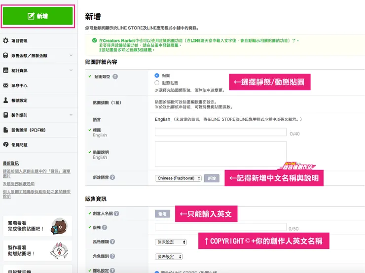This screenshot has width=365, height=273.
Task: Click the help icon next to 隱私設定
Action: pos(112,271)
